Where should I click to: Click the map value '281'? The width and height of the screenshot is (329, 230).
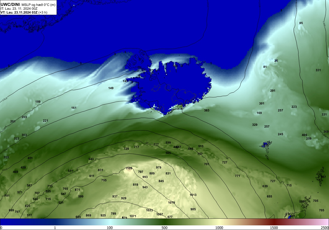click(13, 121)
